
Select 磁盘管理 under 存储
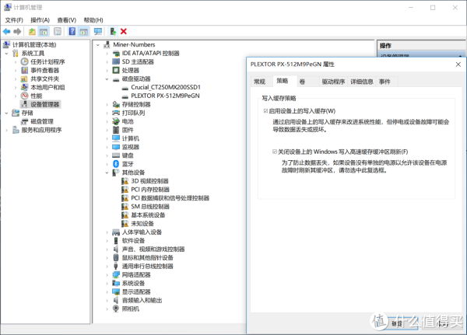(42, 121)
